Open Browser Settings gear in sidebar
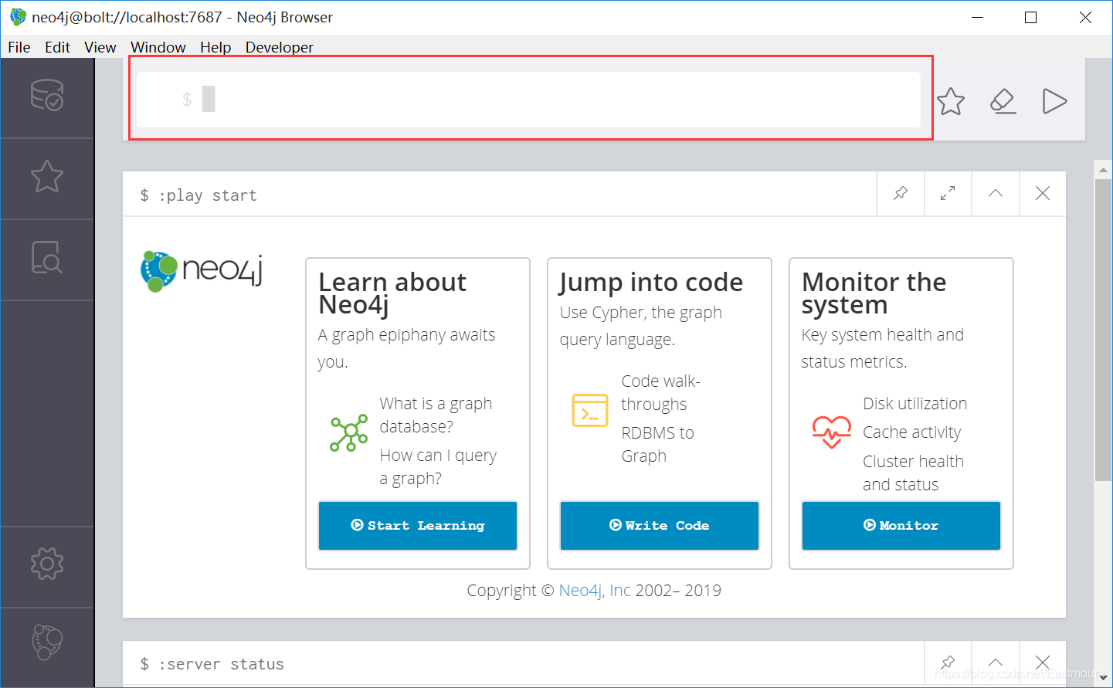 click(x=47, y=564)
